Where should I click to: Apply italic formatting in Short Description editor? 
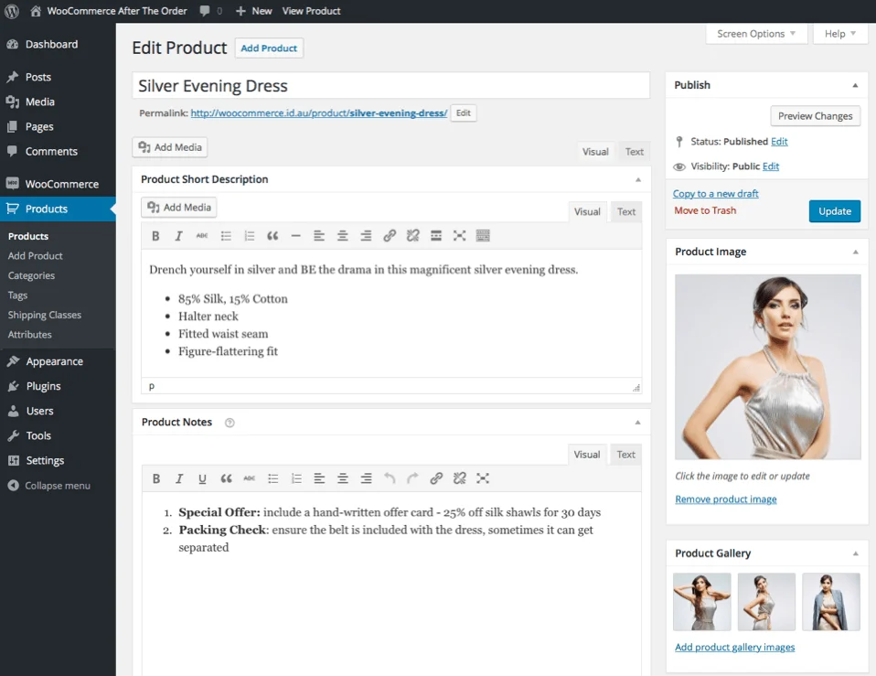(178, 235)
